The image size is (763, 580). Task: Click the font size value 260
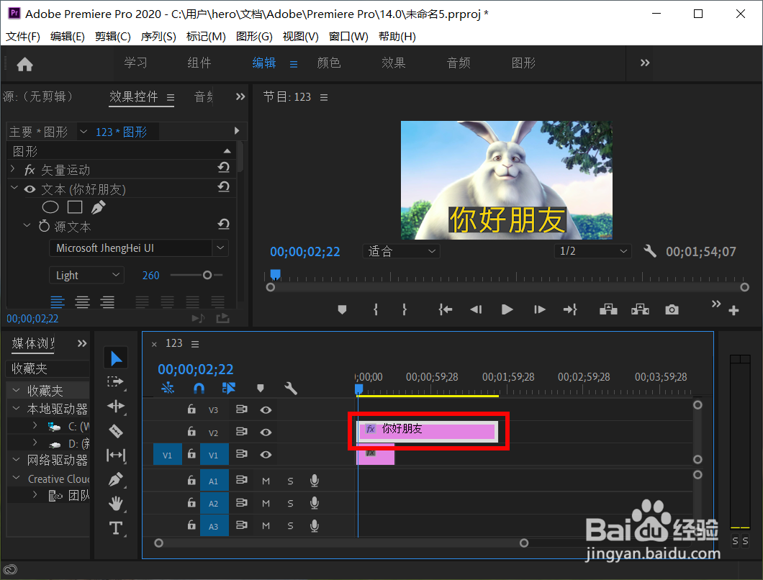pos(151,276)
